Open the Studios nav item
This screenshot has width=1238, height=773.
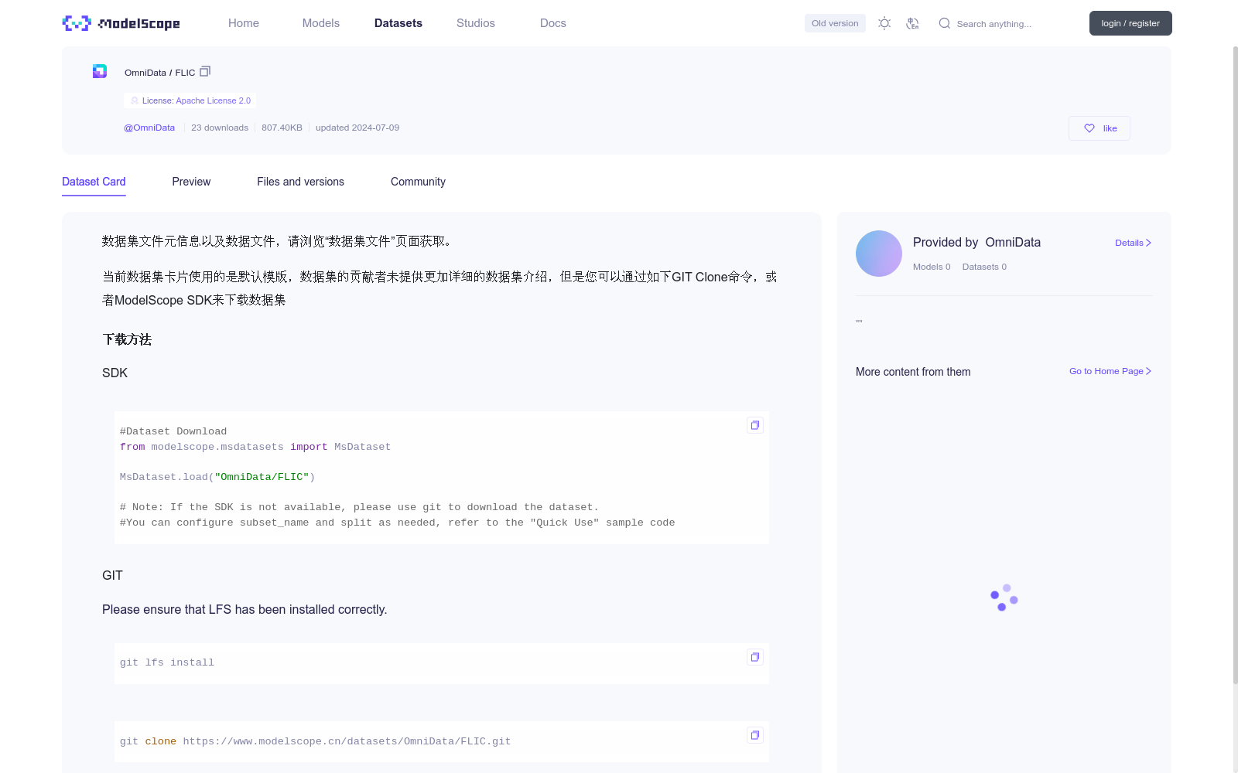476,23
